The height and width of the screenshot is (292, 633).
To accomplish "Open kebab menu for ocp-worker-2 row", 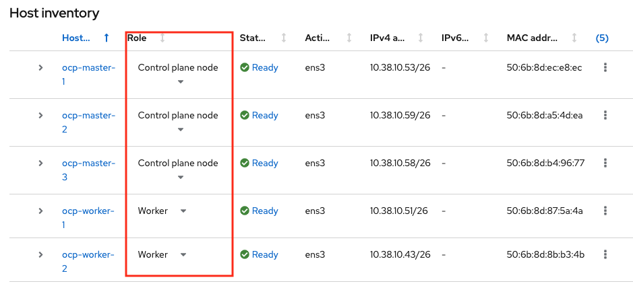I will (605, 254).
